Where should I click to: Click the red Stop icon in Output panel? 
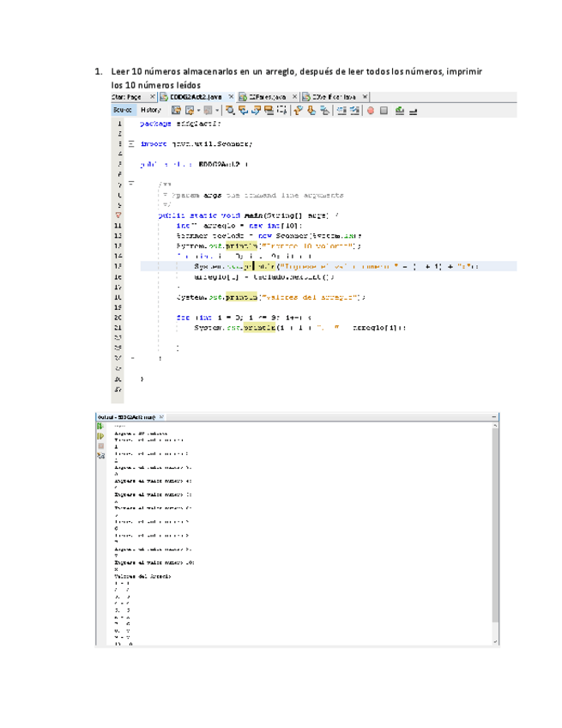click(x=100, y=446)
